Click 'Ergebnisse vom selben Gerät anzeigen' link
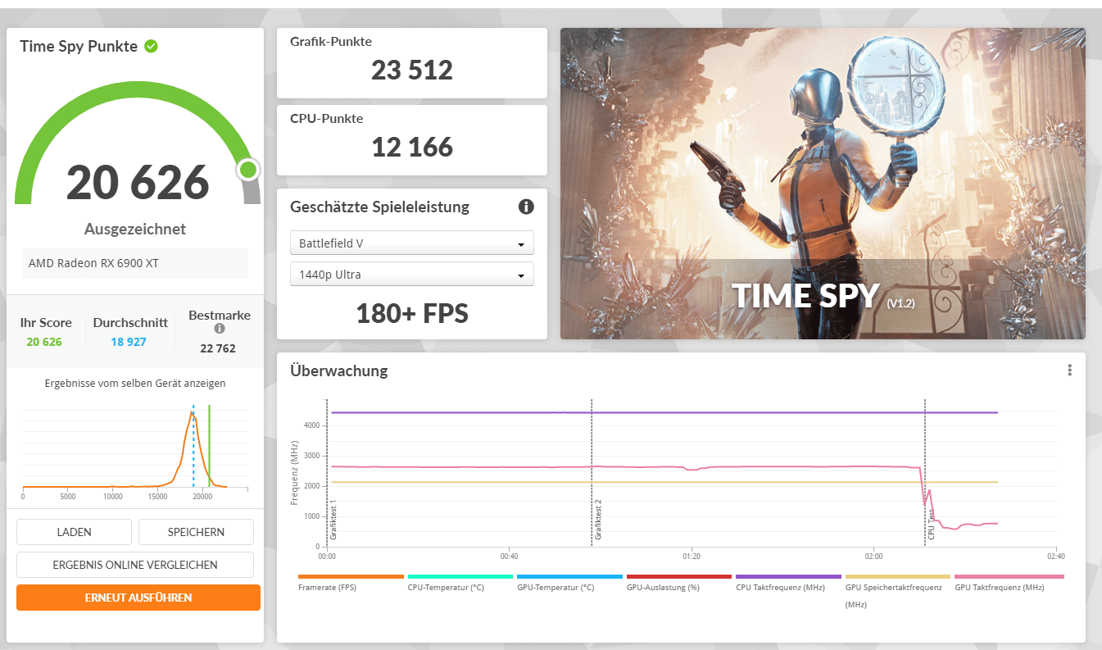 (135, 383)
